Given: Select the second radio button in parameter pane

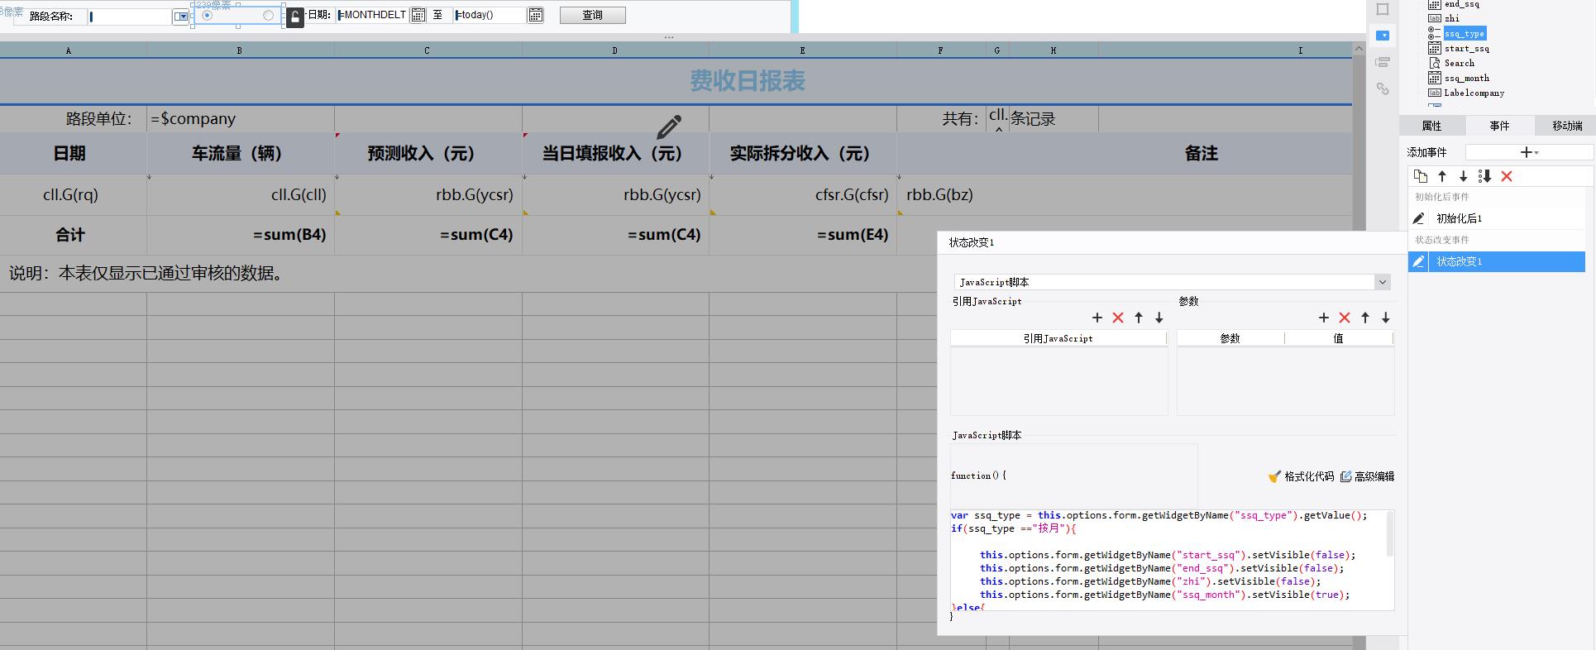Looking at the screenshot, I should coord(268,16).
